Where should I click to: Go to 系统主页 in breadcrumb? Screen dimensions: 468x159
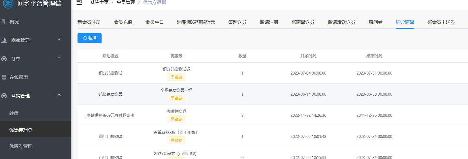click(x=99, y=3)
